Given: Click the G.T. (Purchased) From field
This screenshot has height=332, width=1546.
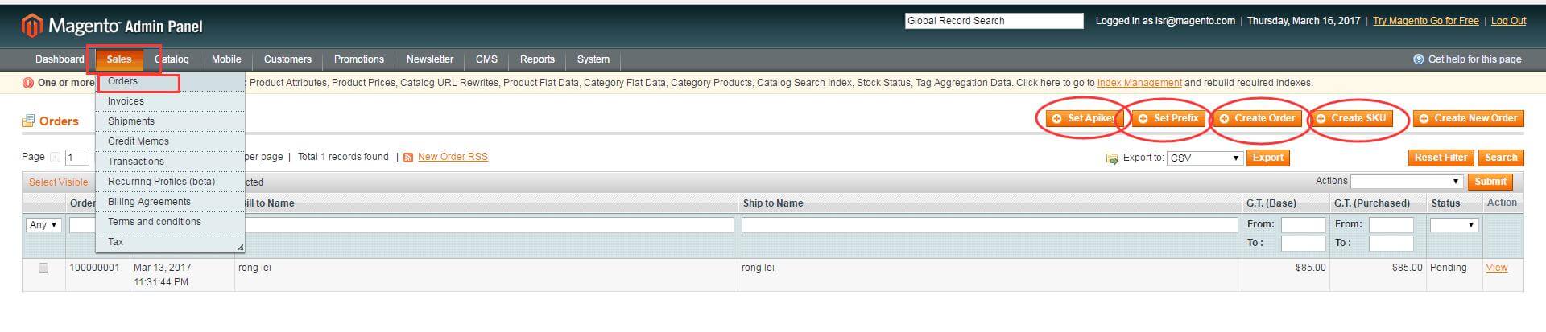Looking at the screenshot, I should pos(1391,225).
